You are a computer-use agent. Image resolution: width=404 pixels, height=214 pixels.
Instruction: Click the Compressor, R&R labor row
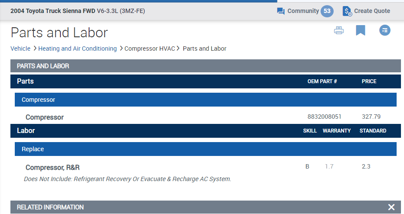pyautogui.click(x=205, y=167)
